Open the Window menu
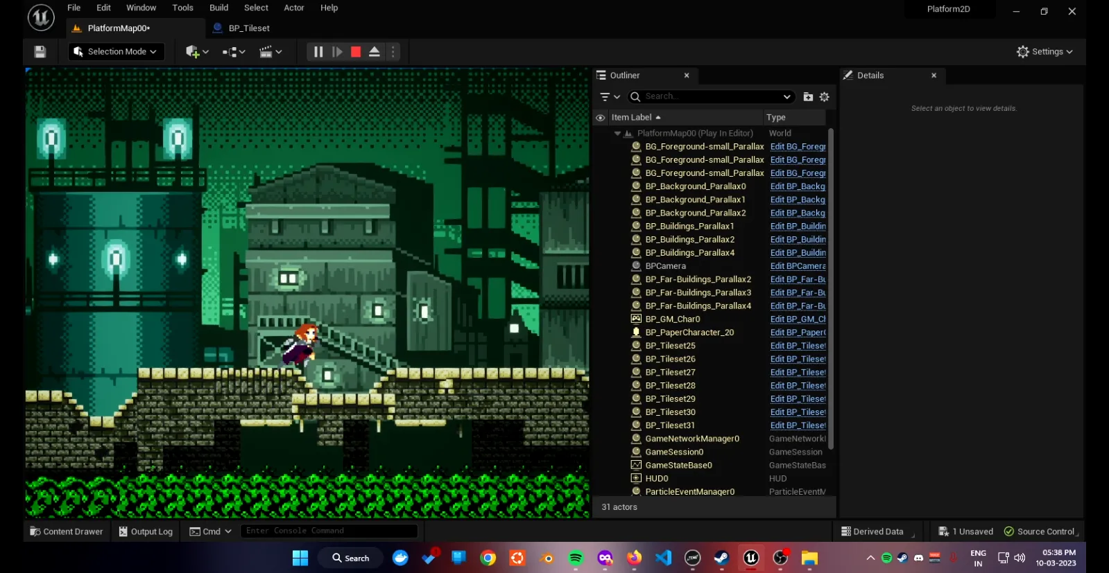This screenshot has width=1109, height=573. tap(141, 8)
